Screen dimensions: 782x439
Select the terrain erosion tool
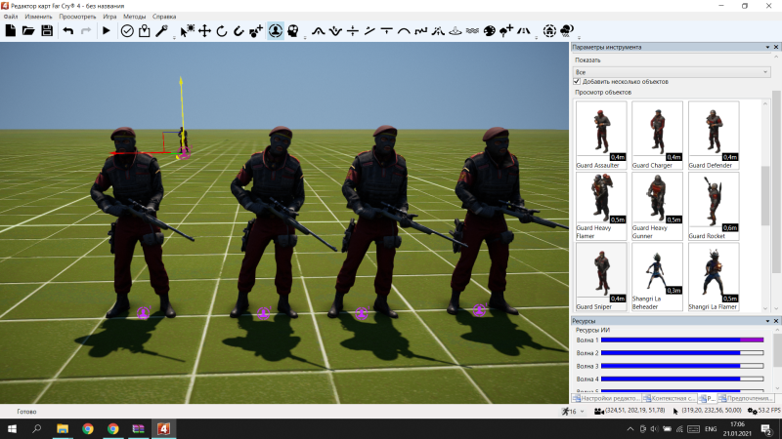[x=438, y=31]
